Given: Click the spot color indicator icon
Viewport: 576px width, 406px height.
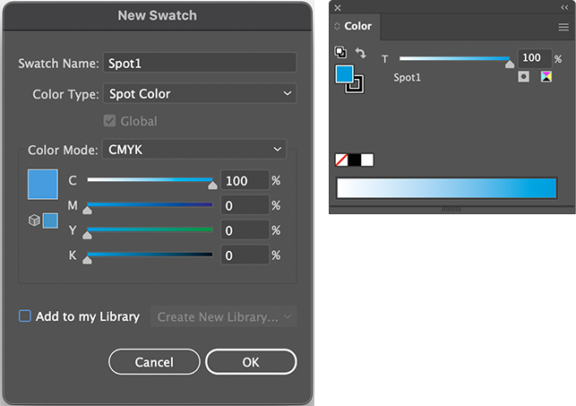Looking at the screenshot, I should click(524, 78).
